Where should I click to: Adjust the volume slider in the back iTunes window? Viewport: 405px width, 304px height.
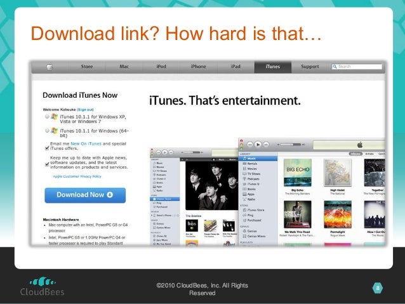click(192, 152)
